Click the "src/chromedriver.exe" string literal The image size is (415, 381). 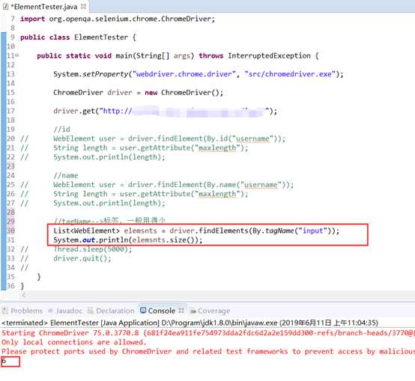(290, 74)
